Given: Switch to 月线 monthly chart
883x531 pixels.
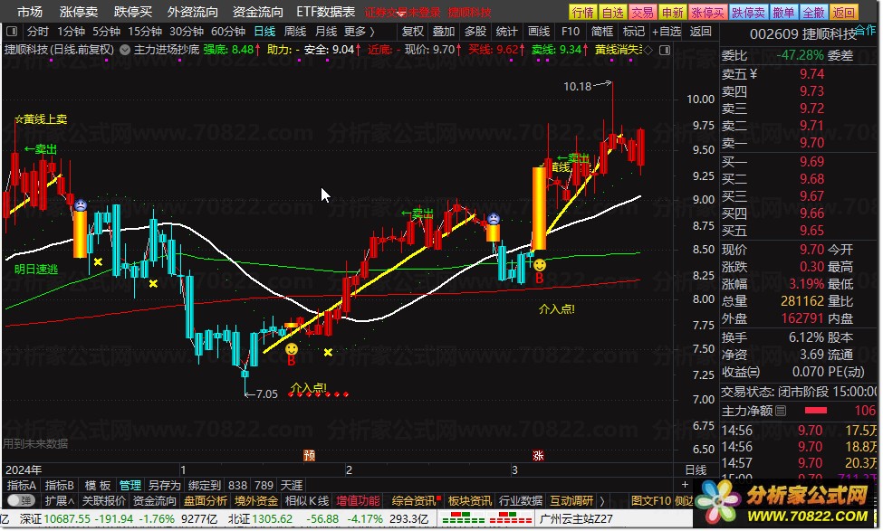Looking at the screenshot, I should [x=326, y=32].
